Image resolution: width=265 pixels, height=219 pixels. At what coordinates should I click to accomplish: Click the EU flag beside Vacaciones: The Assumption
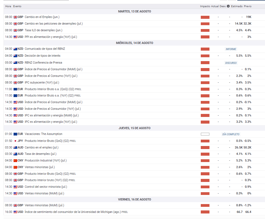[15, 134]
